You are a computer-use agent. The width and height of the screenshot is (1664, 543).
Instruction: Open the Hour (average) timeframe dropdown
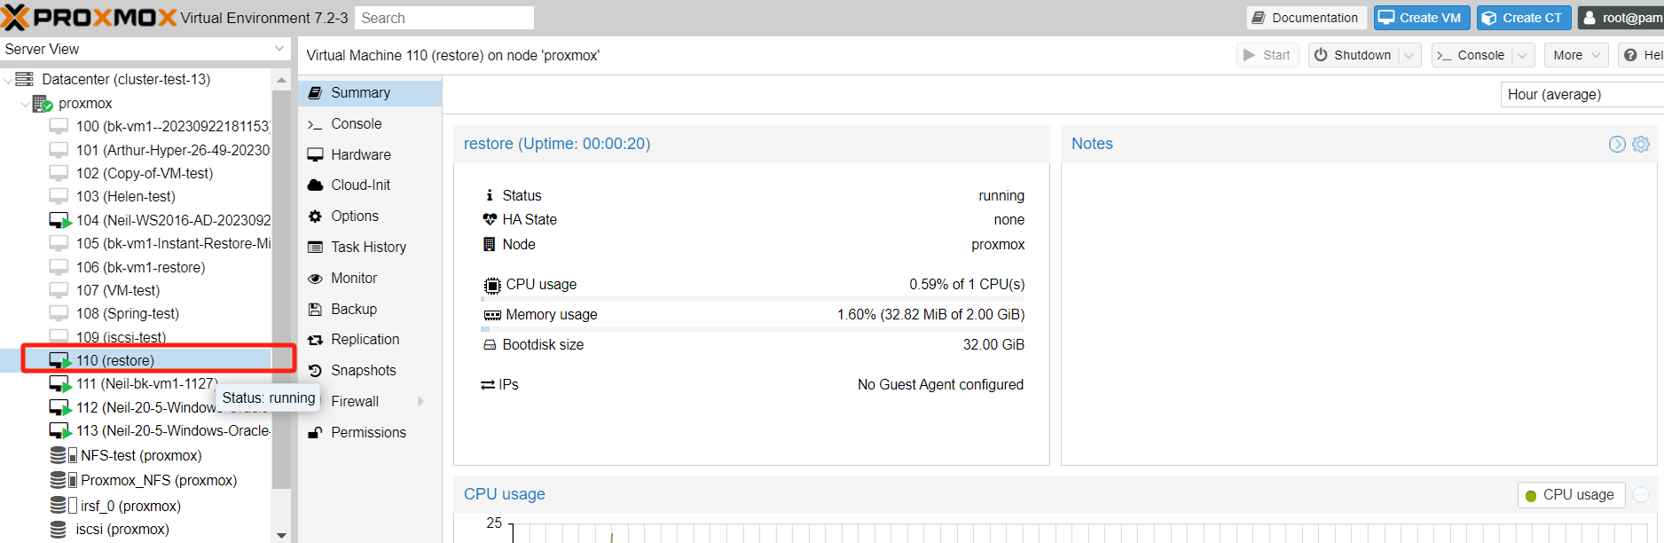point(1582,94)
